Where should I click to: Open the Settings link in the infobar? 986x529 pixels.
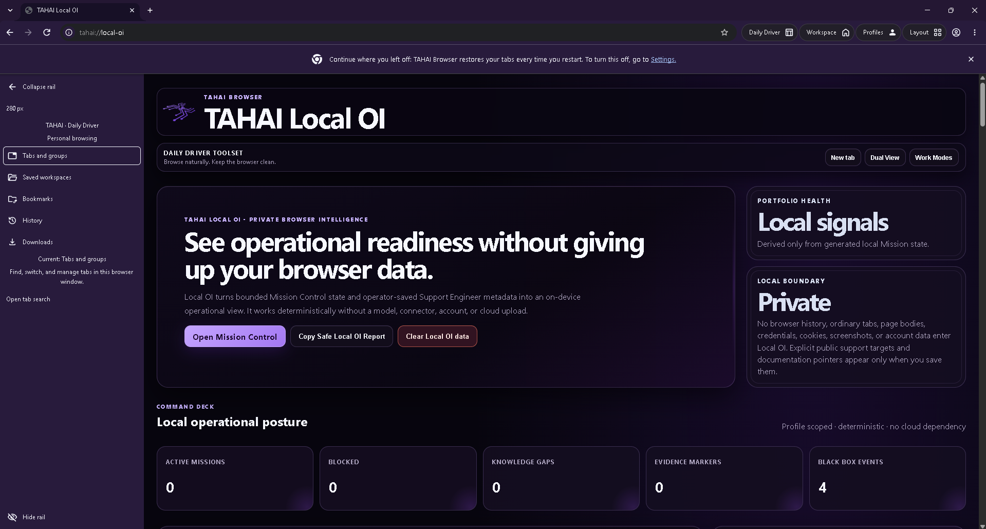click(x=663, y=60)
